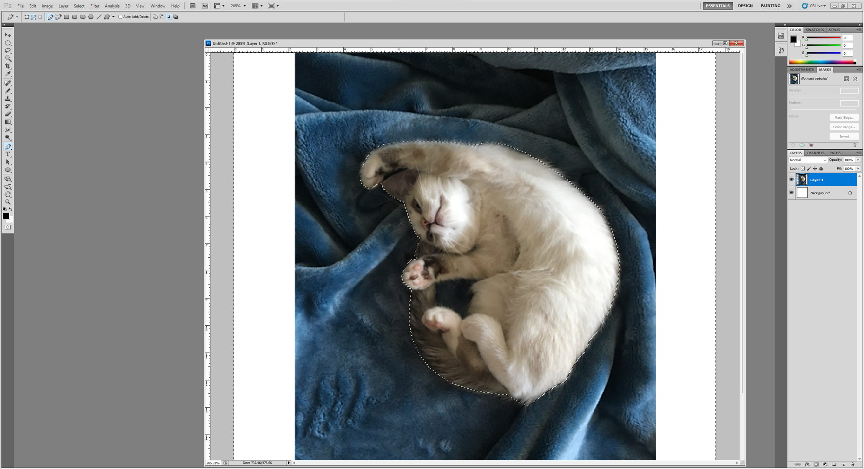Open the Normal blend mode dropdown
The width and height of the screenshot is (864, 469).
[x=808, y=160]
